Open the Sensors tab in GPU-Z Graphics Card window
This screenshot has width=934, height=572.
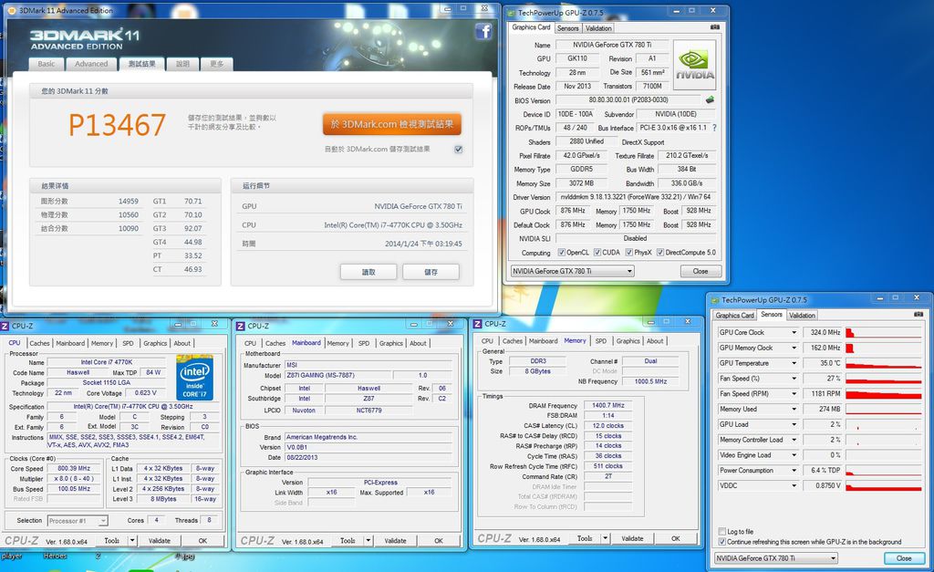(567, 28)
